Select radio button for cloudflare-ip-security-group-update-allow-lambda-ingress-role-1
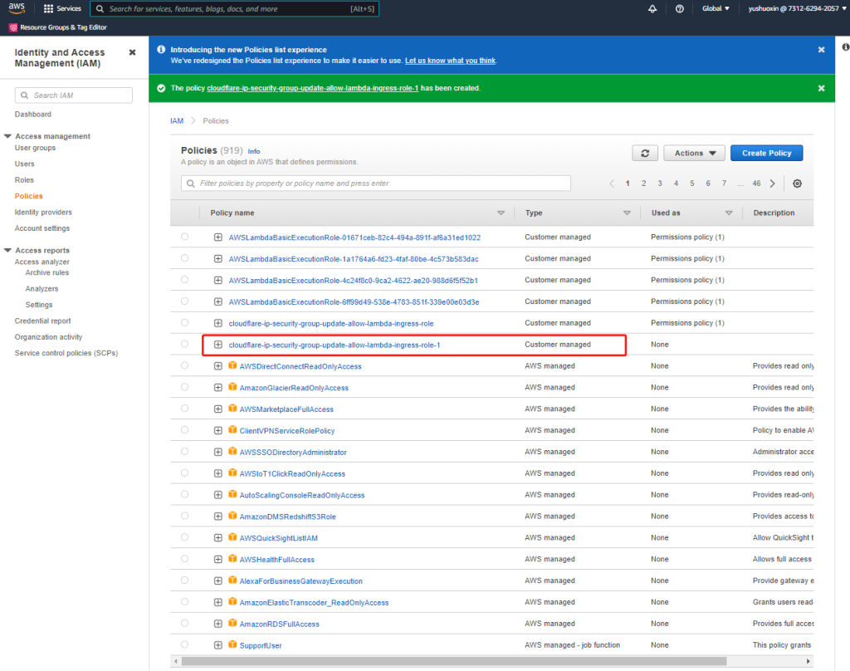 (x=184, y=344)
